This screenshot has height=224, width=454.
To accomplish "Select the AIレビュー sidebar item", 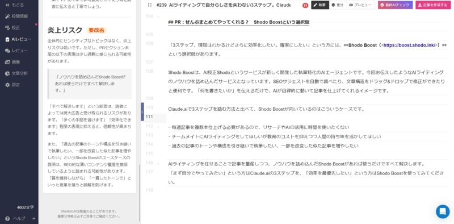I will point(18,39).
